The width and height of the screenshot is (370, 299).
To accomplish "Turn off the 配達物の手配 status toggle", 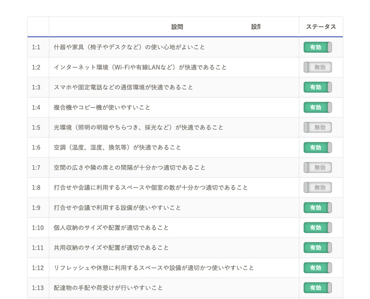I will [x=318, y=288].
